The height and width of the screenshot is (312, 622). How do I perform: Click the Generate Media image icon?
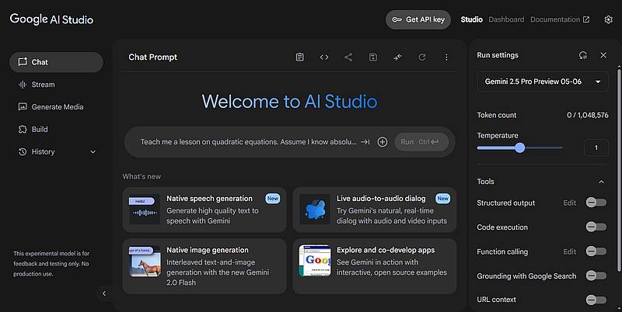pyautogui.click(x=23, y=107)
